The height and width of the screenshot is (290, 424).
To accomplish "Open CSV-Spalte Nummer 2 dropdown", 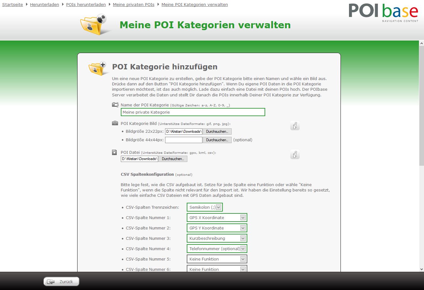I will click(217, 228).
